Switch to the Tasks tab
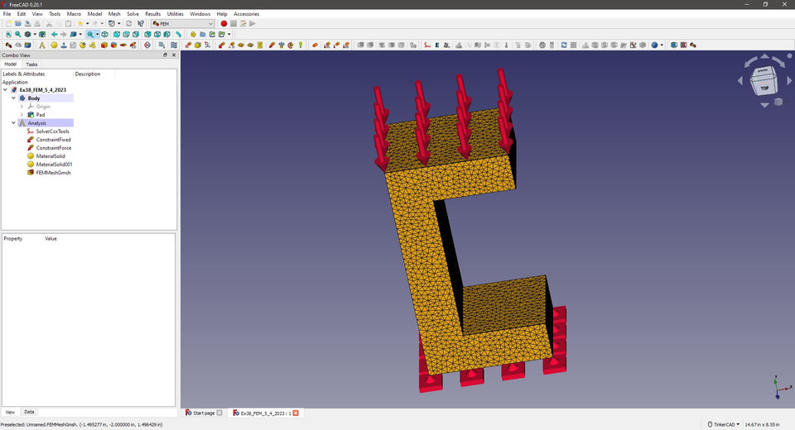 pyautogui.click(x=31, y=64)
